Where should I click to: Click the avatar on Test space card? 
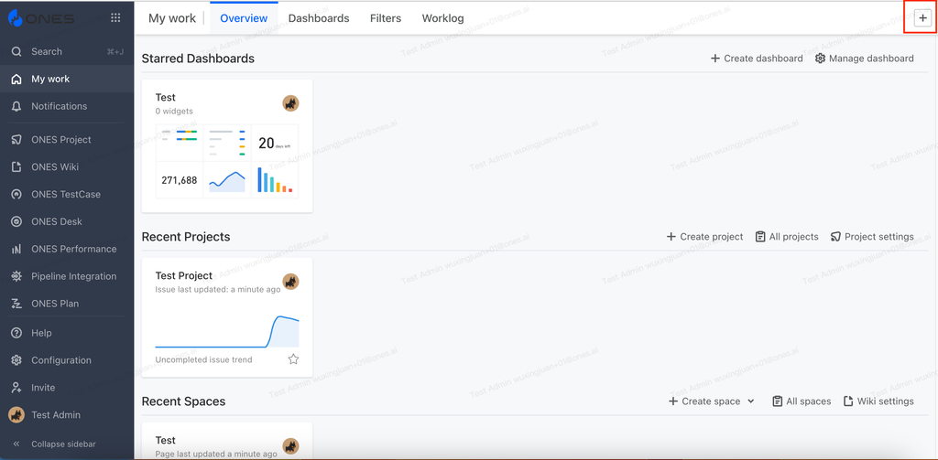(x=290, y=446)
